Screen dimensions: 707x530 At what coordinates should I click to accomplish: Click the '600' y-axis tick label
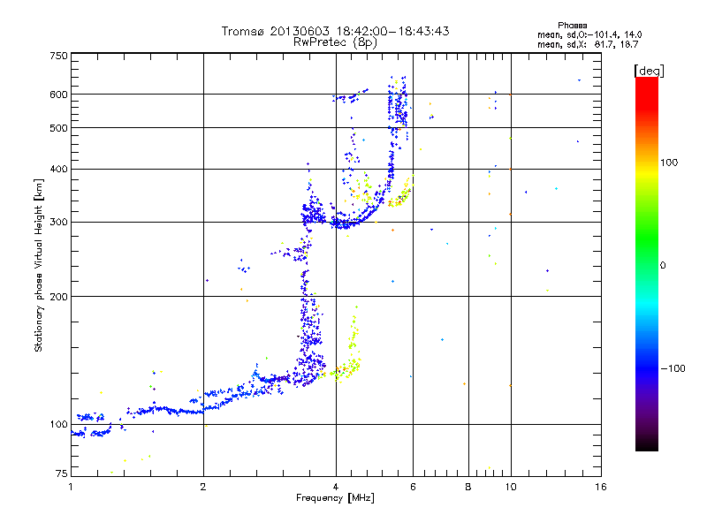[x=58, y=95]
